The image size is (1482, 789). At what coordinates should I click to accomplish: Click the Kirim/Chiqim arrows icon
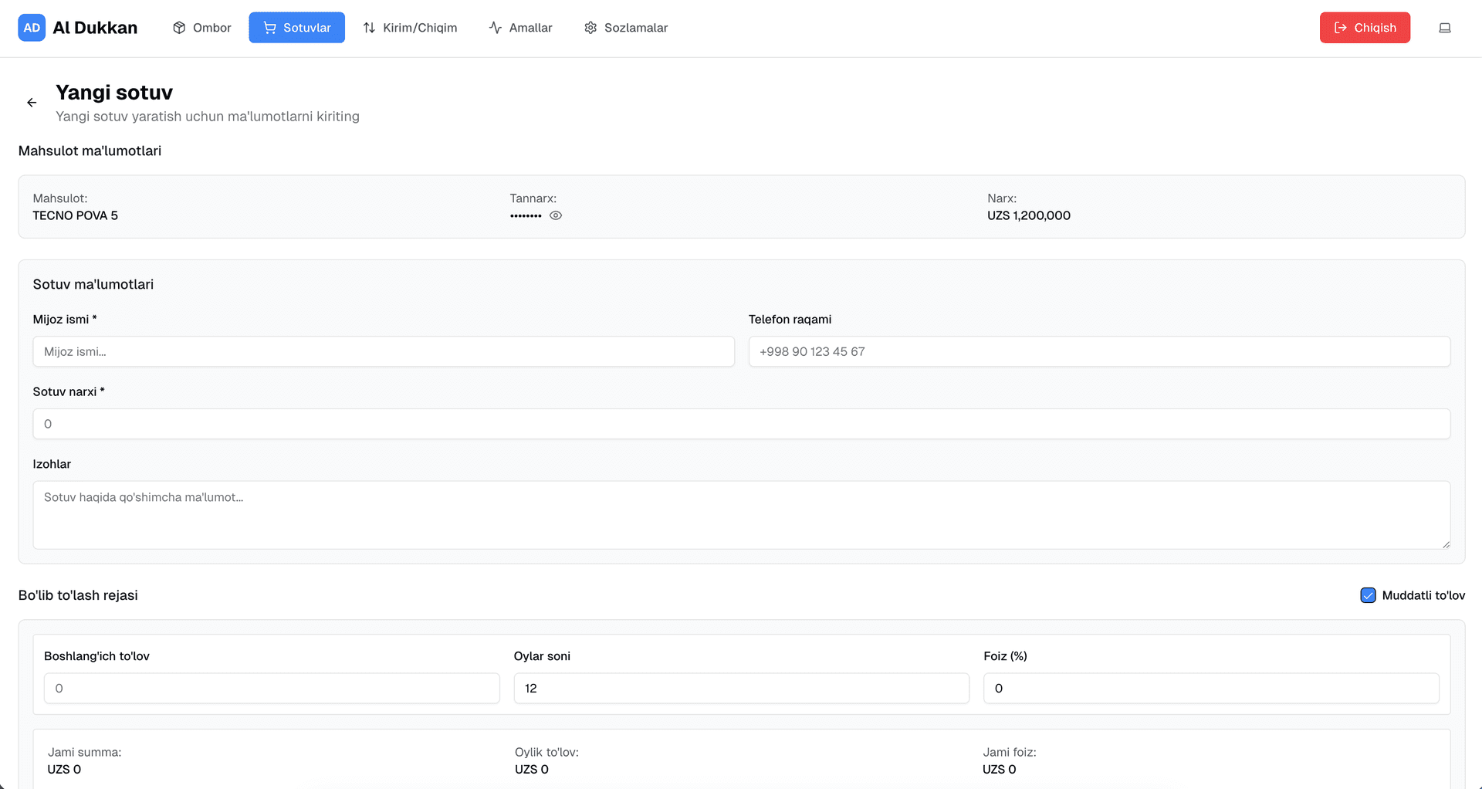369,28
